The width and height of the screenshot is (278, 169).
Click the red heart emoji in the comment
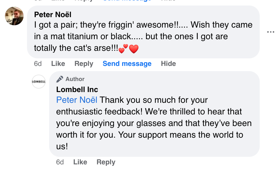tap(133, 49)
